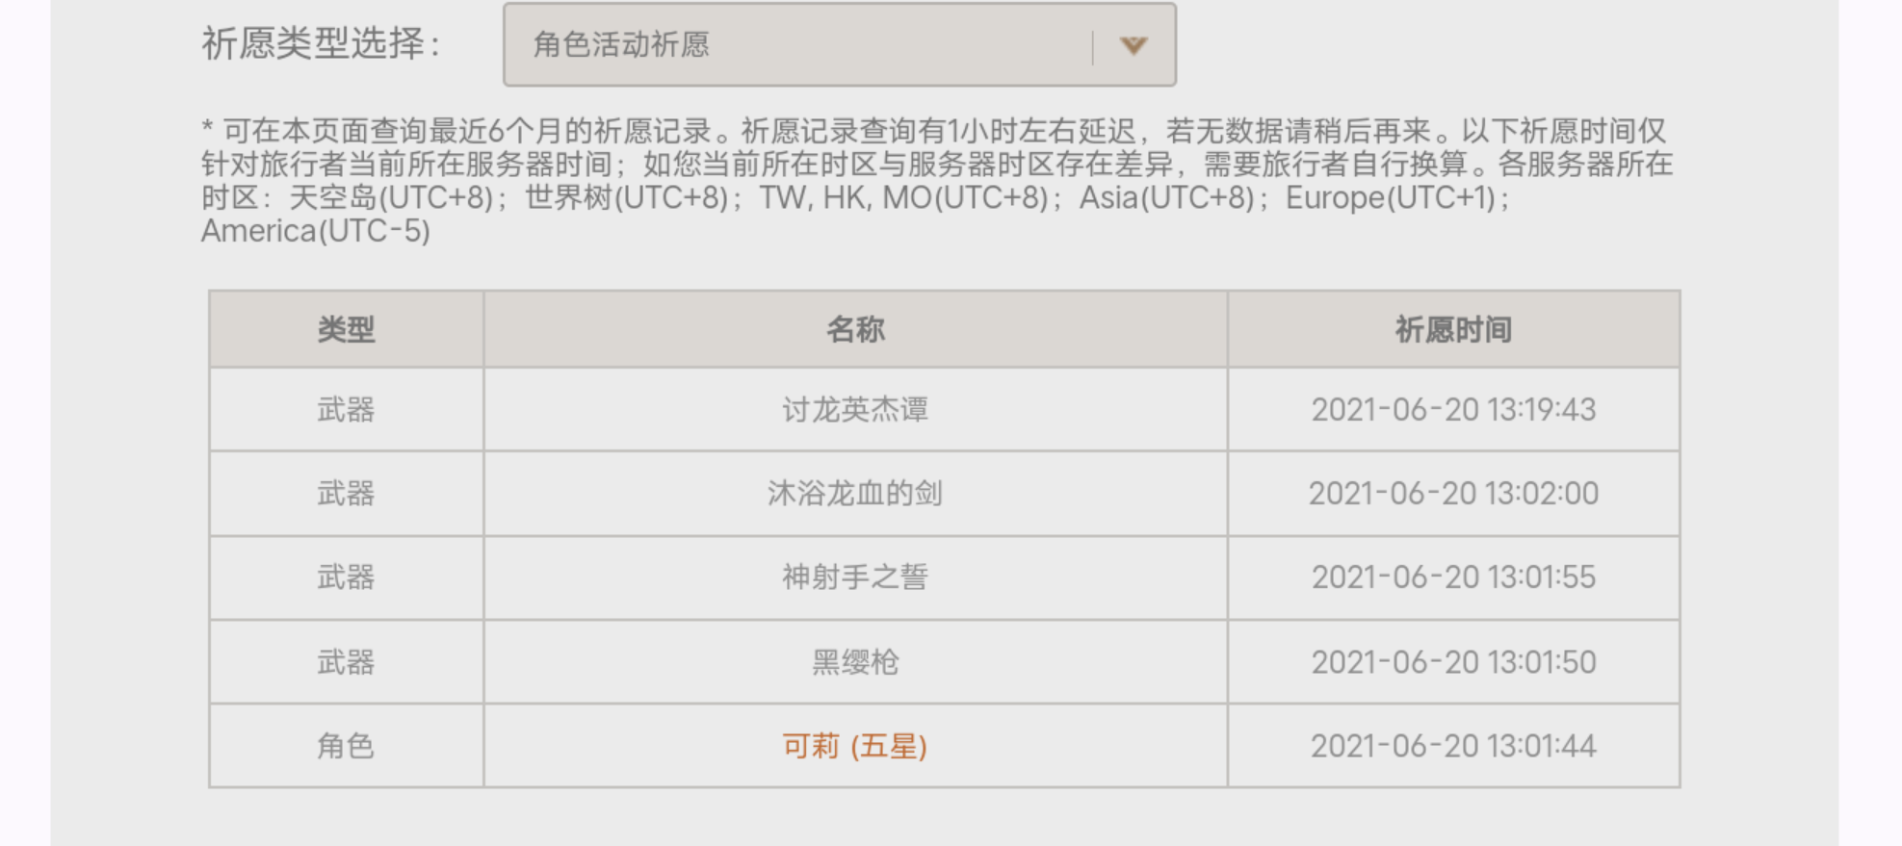Click the timestamp 2021-06-20 13:01:44
This screenshot has height=846, width=1902.
pyautogui.click(x=1453, y=746)
